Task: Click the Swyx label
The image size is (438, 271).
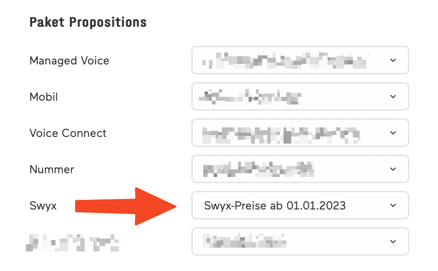Action: click(43, 206)
